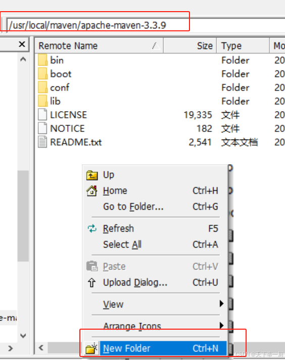Click Folder type cell in bin row
The image size is (285, 360).
pyautogui.click(x=235, y=60)
